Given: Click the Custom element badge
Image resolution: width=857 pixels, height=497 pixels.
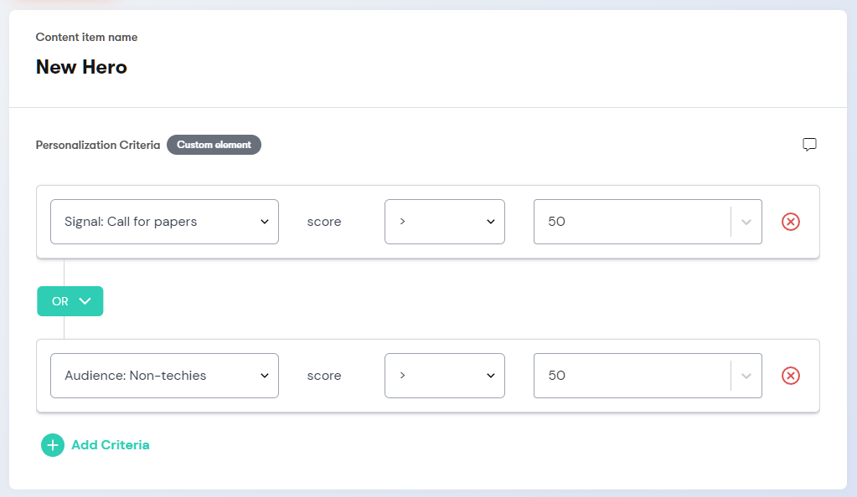Looking at the screenshot, I should click(x=214, y=145).
